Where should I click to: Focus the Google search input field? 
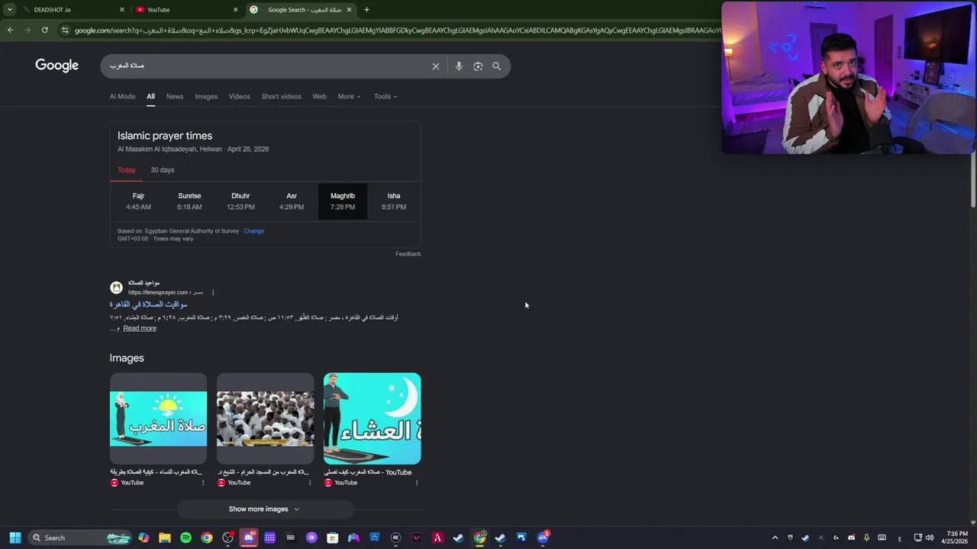click(x=267, y=66)
